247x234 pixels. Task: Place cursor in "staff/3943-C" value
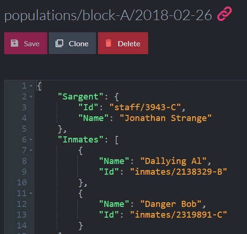(x=145, y=107)
